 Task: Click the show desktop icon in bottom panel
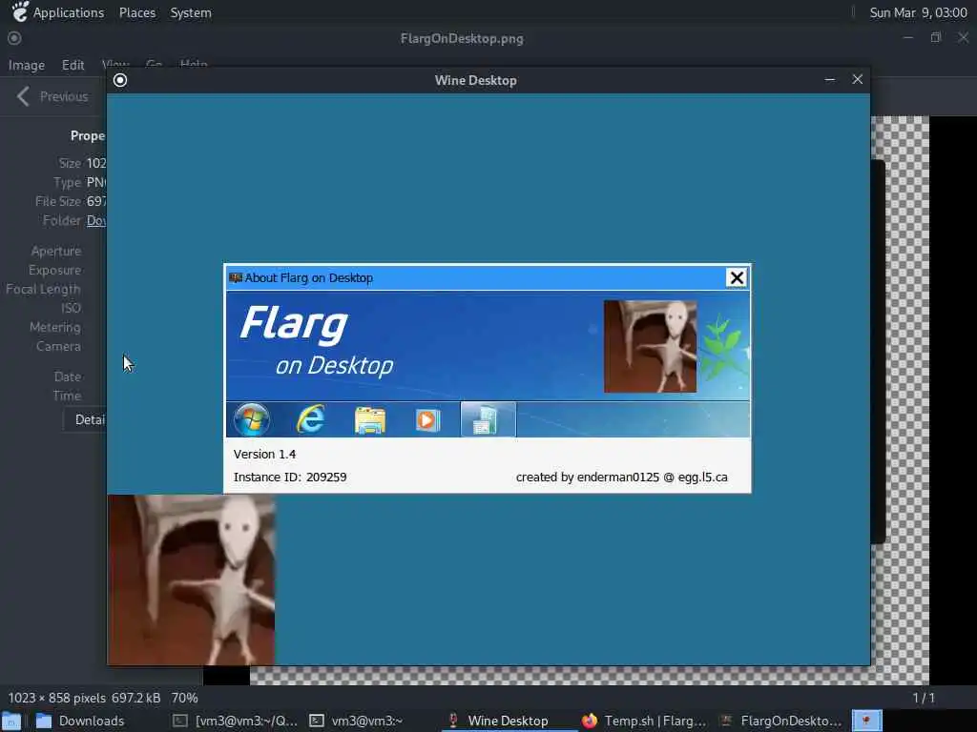[11, 721]
